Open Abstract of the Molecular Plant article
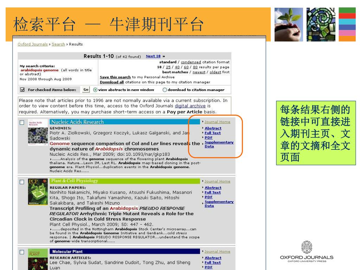Image resolution: width=360 pixels, height=270 pixels. click(x=213, y=258)
